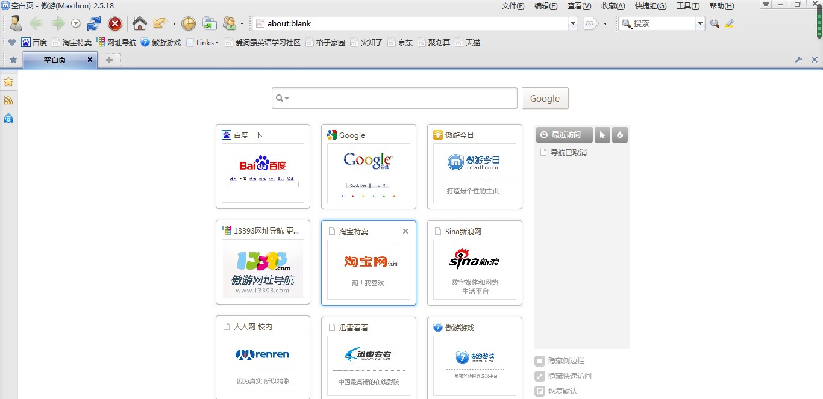Viewport: 823px width, 399px height.
Task: Click 恢复默认 to restore defaults
Action: [562, 391]
